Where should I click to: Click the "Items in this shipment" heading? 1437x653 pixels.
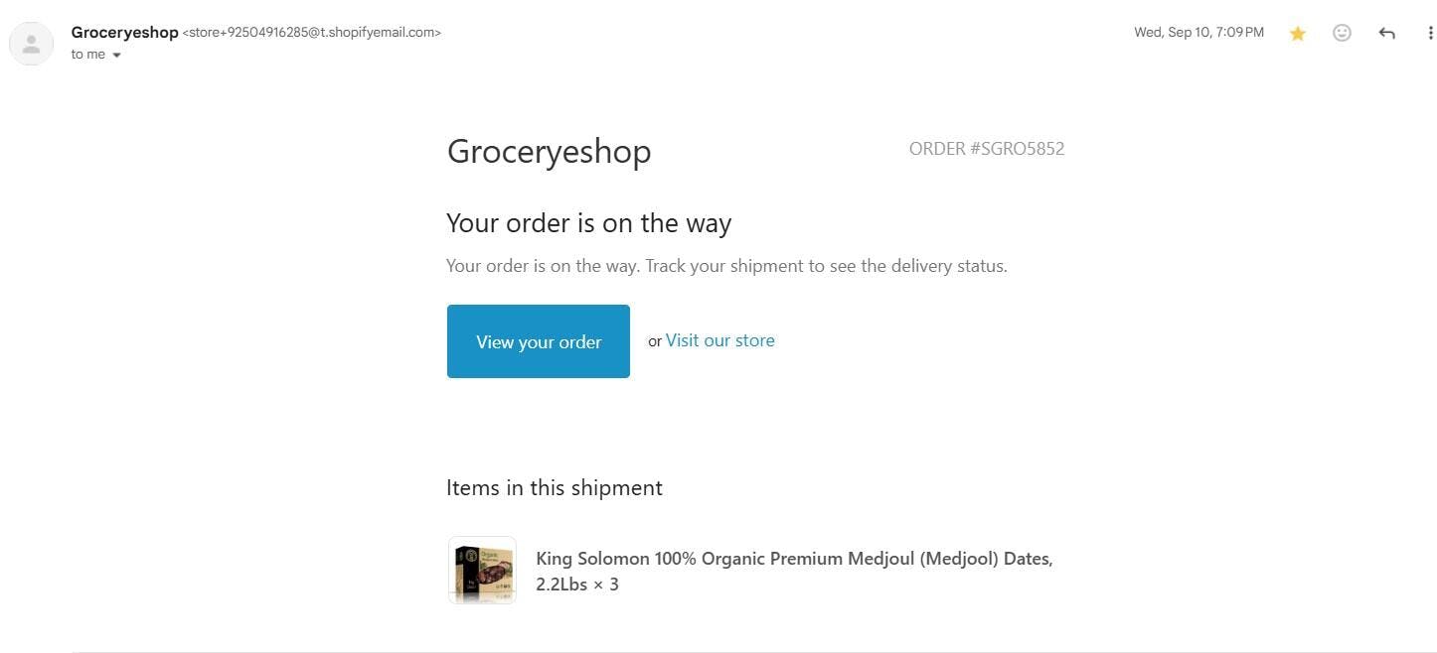click(554, 488)
